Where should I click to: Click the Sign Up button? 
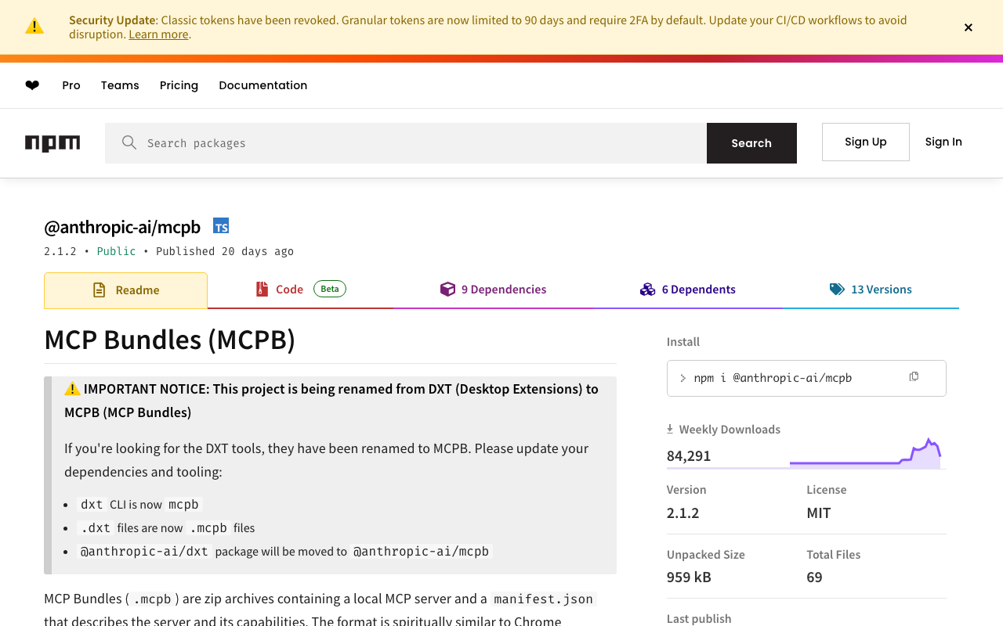866,142
